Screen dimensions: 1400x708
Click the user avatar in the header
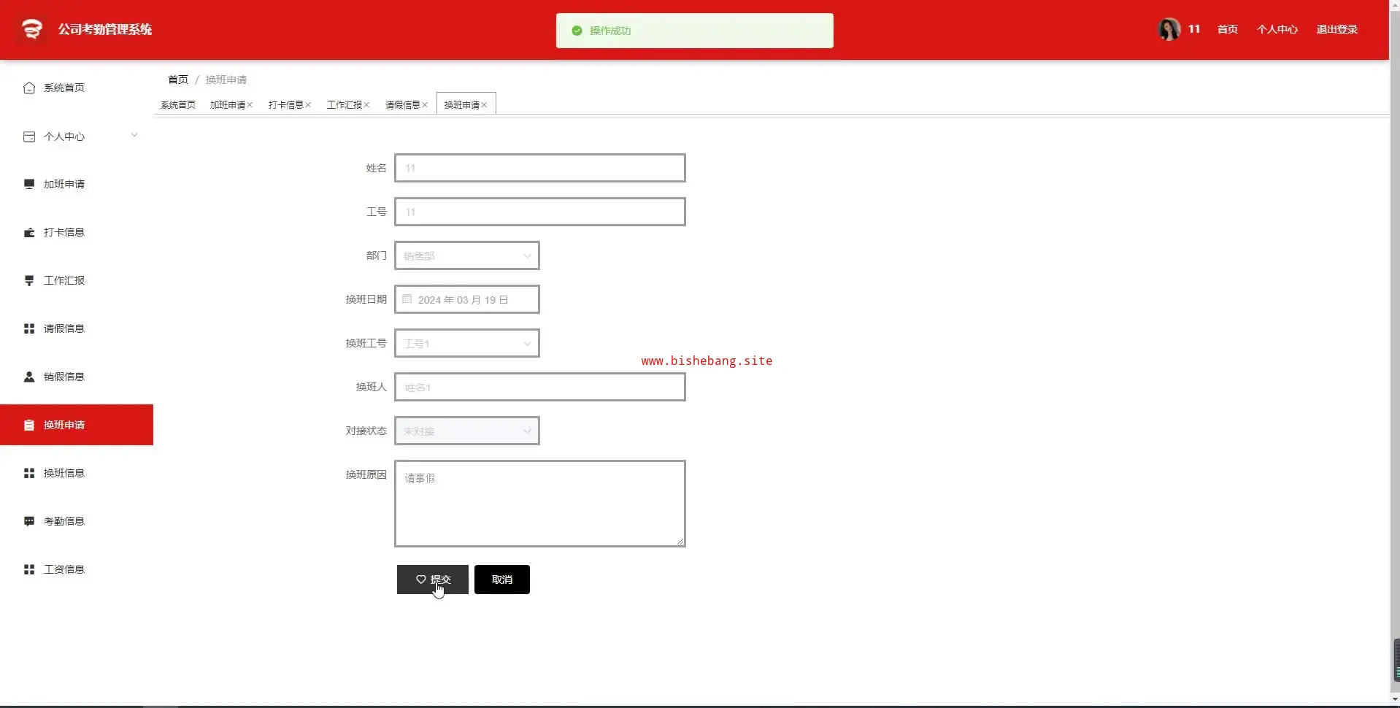1169,29
